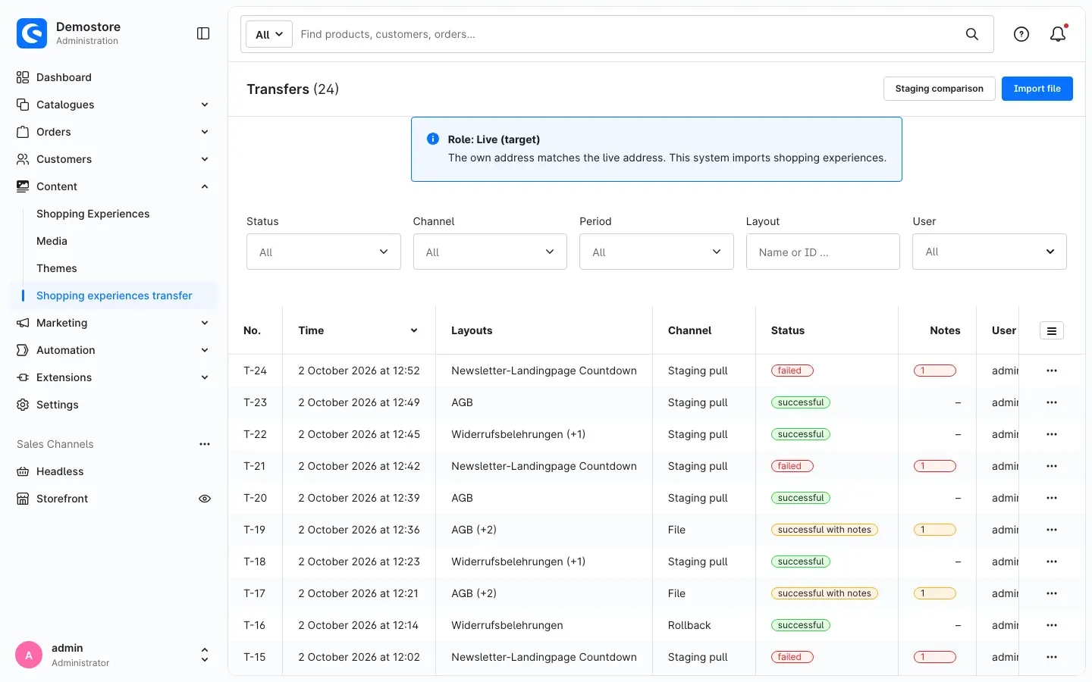Open Storefront sales channel

coord(62,499)
